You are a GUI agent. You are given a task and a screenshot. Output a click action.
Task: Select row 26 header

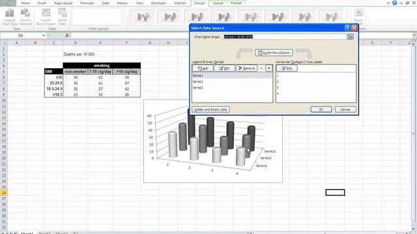4,192
